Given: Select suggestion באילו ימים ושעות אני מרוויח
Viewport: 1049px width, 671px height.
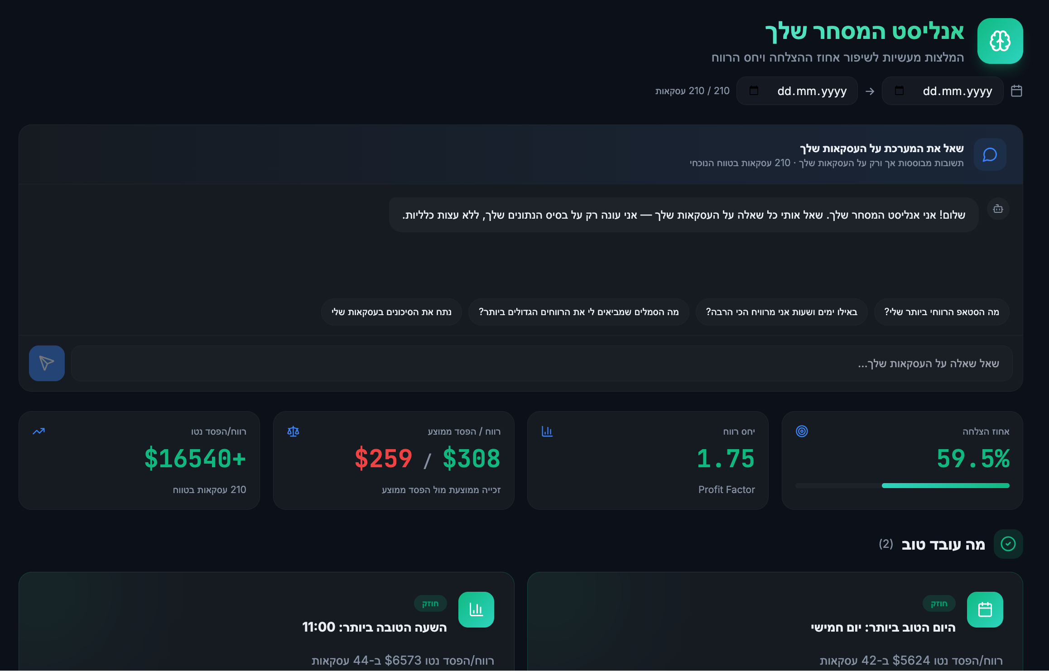Looking at the screenshot, I should coord(781,312).
